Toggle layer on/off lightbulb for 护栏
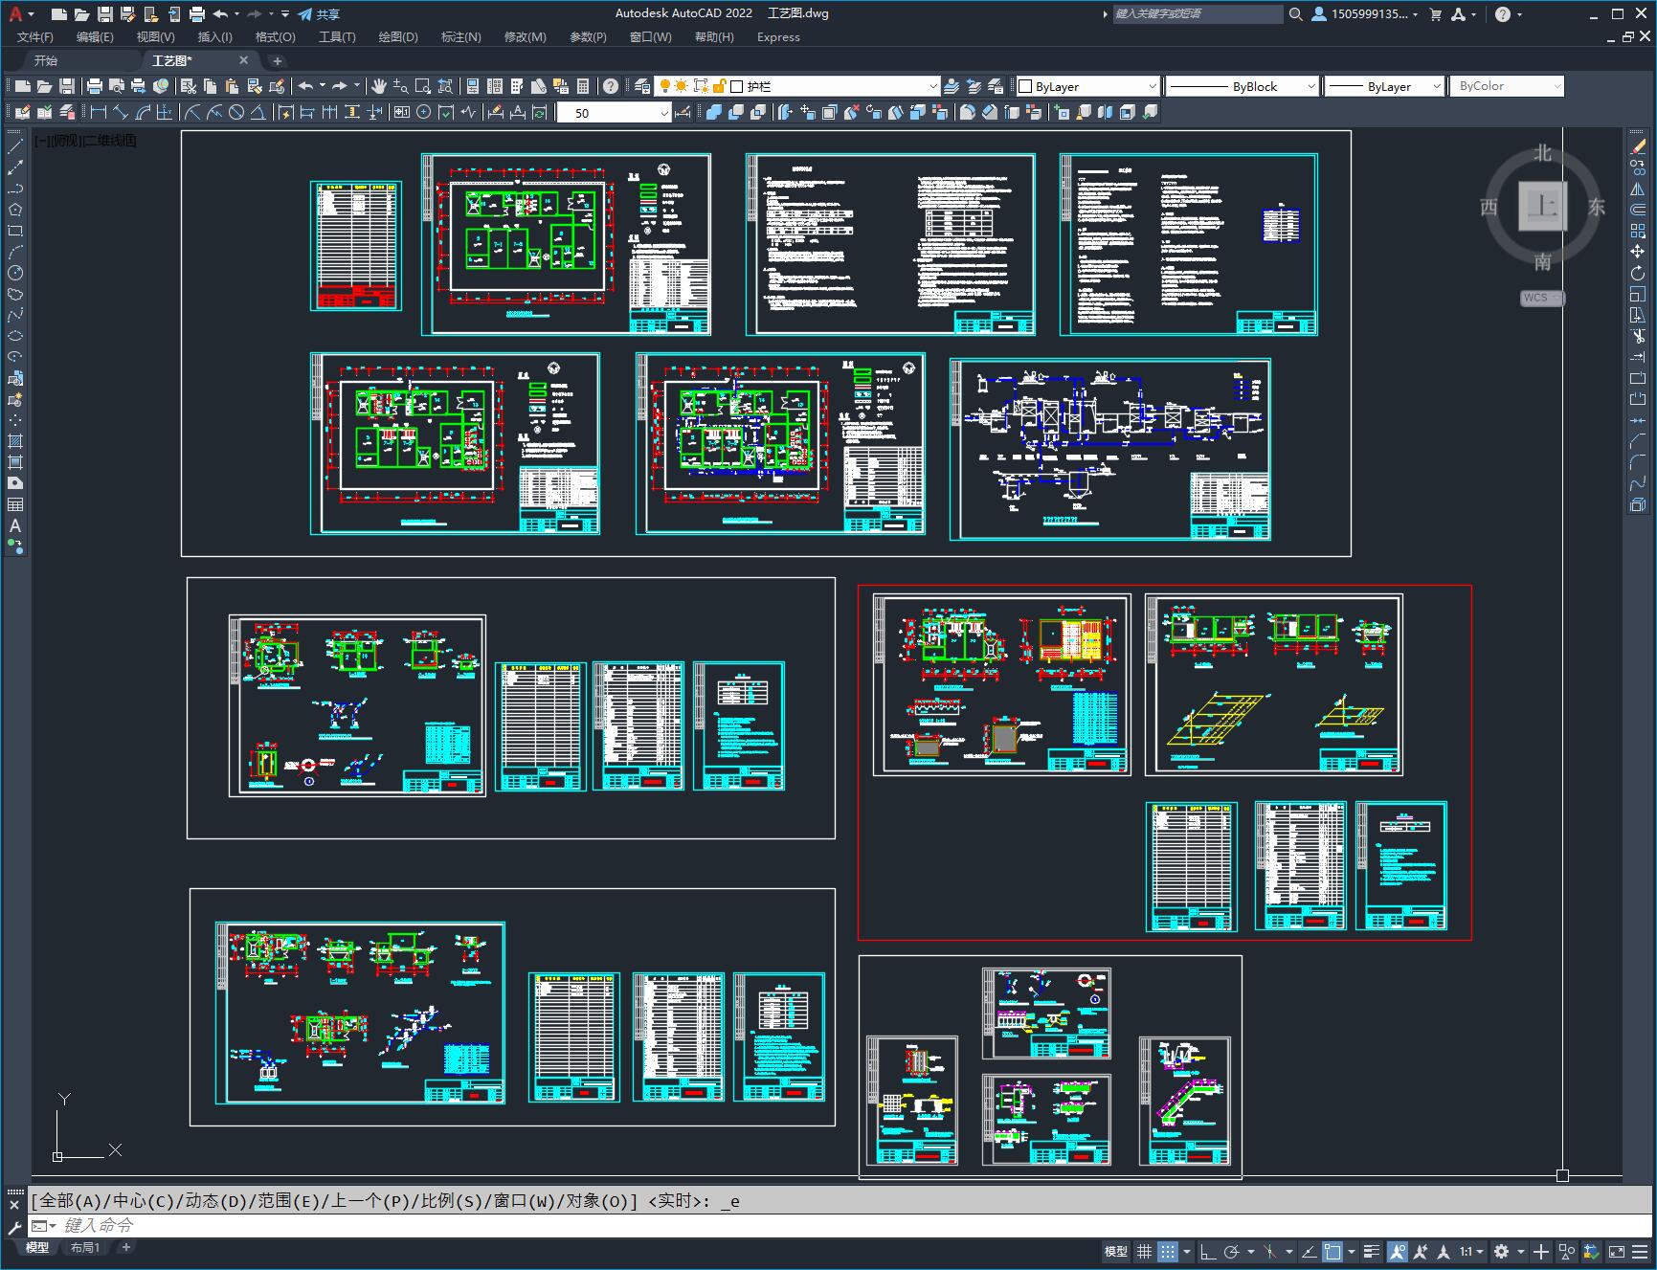The image size is (1657, 1270). [x=664, y=86]
